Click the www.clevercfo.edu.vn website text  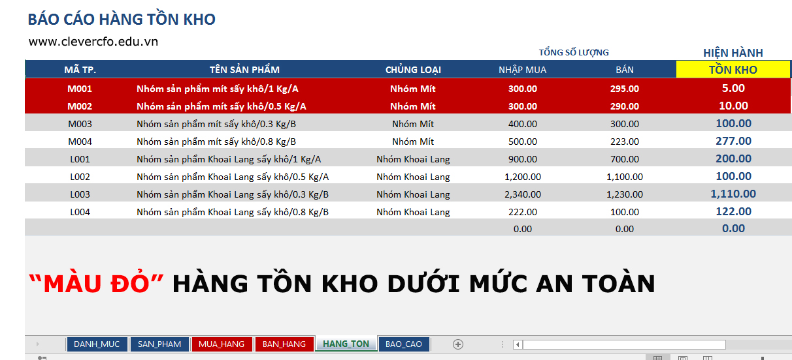[93, 42]
